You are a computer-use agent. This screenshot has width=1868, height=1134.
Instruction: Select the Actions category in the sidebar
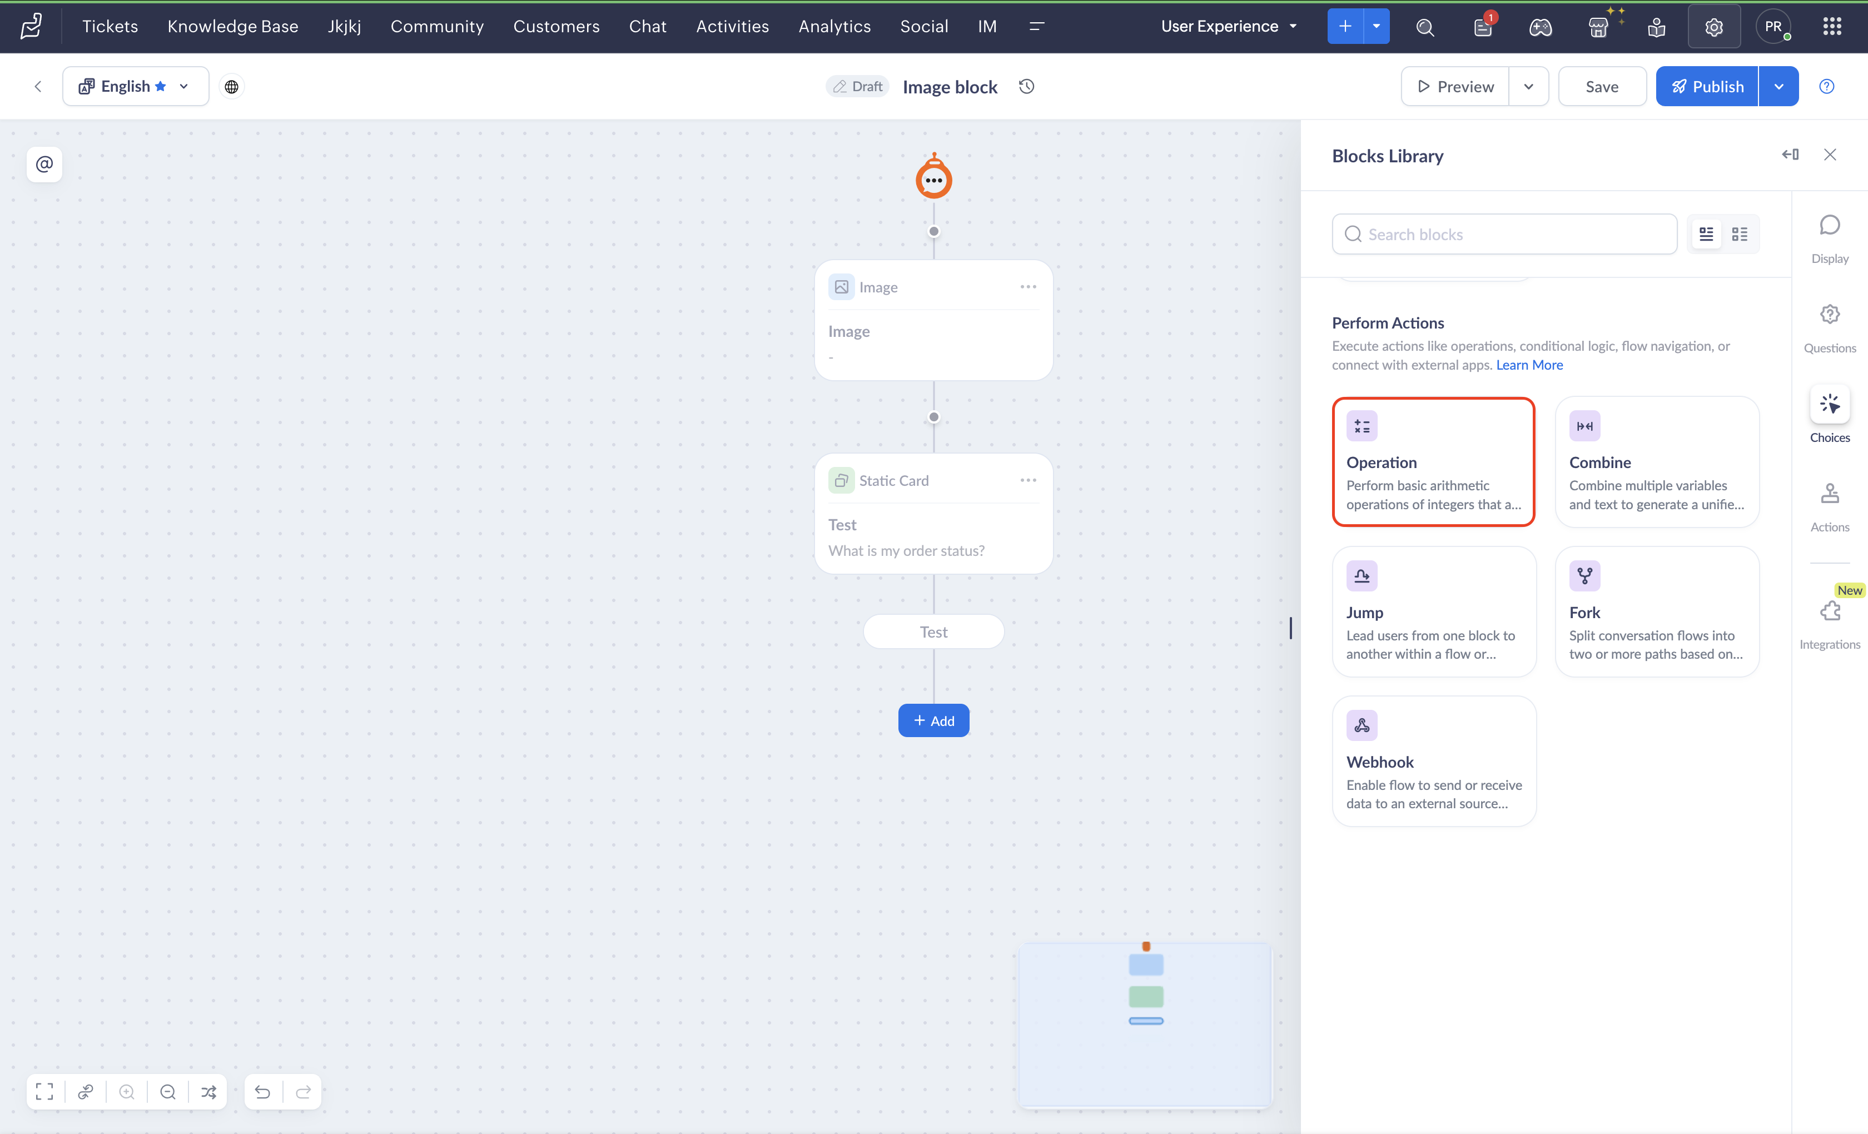(x=1829, y=506)
